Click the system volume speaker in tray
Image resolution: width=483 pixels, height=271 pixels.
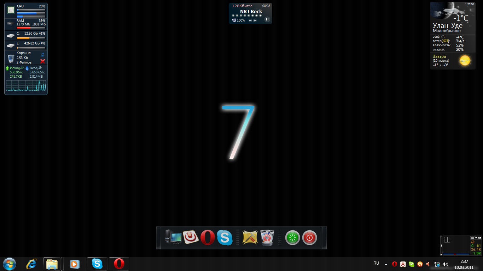[445, 264]
